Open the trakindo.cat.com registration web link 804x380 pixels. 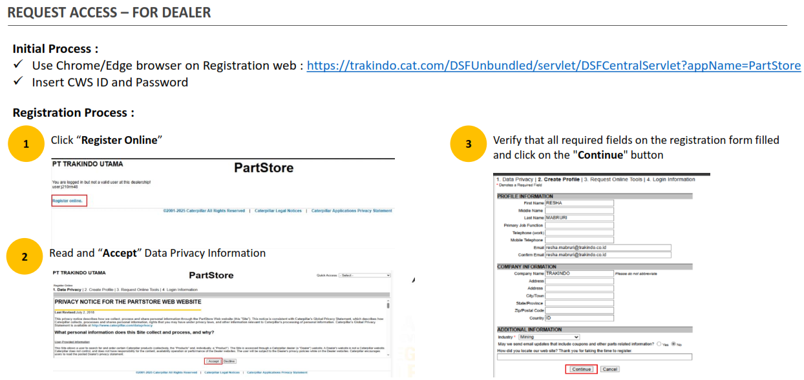coord(554,66)
